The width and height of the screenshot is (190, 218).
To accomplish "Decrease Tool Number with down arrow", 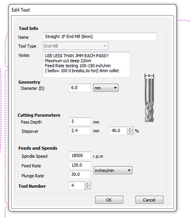I will tap(87, 187).
